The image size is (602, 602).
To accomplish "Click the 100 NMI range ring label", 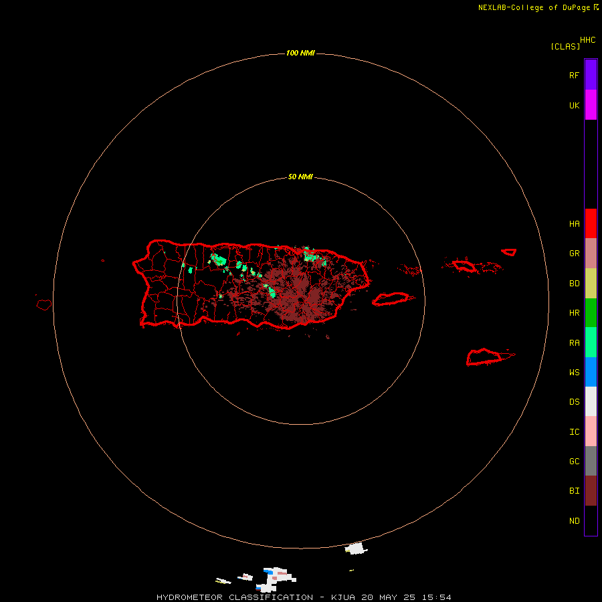I will [300, 53].
